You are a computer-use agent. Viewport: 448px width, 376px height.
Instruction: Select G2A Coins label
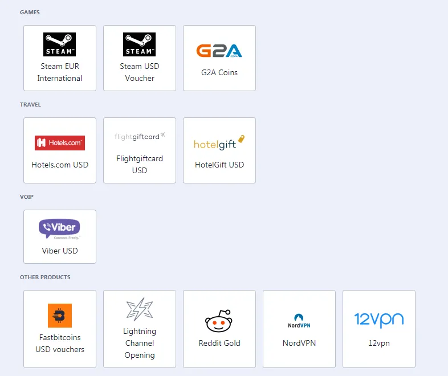tap(219, 72)
